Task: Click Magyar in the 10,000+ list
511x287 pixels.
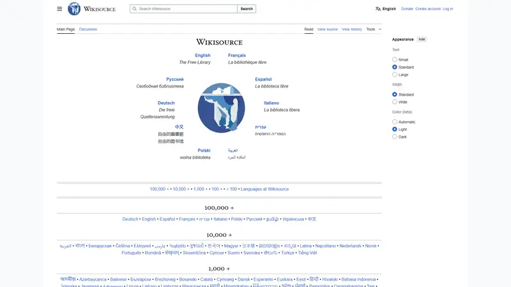Action: (x=231, y=246)
